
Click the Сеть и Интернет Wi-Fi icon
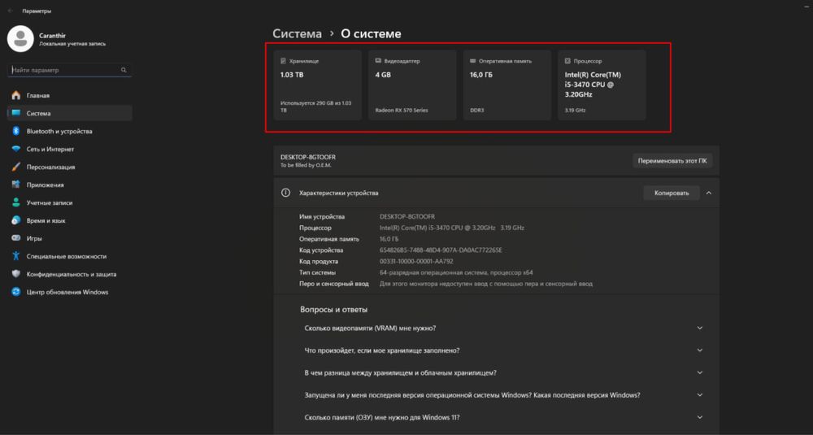click(x=16, y=149)
